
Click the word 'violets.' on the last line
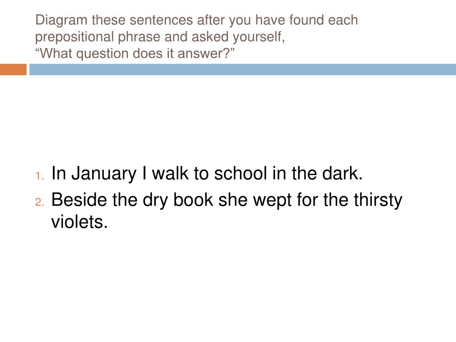coord(79,222)
